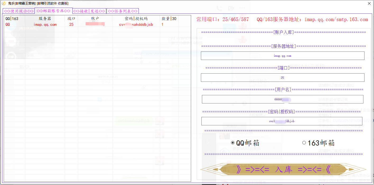Click the [端口] label in the form

coord(284,68)
